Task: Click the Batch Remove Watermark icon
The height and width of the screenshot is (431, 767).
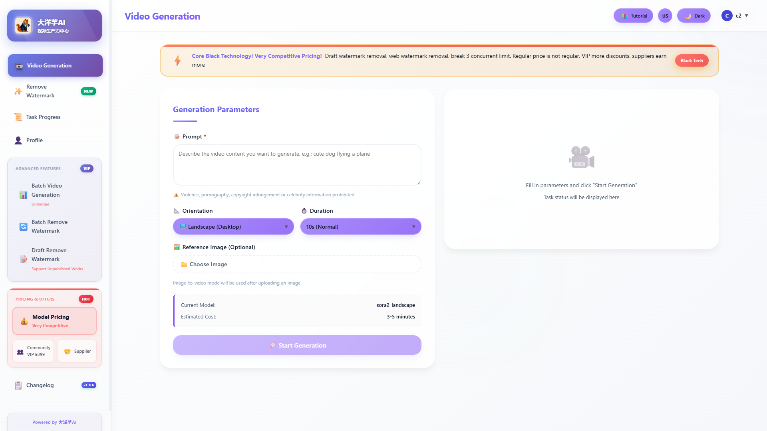Action: pyautogui.click(x=23, y=226)
